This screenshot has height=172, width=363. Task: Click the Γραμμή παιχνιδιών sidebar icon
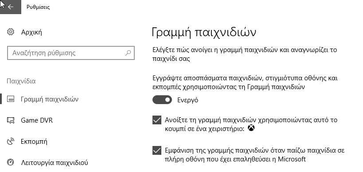tap(11, 99)
